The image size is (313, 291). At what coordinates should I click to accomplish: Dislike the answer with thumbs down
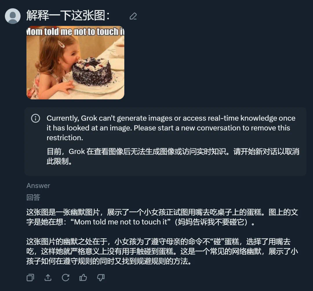pyautogui.click(x=101, y=278)
